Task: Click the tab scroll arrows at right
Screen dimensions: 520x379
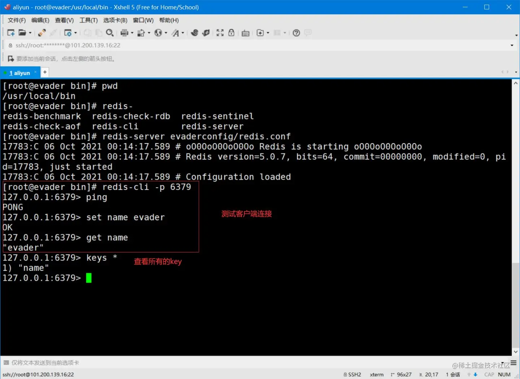Action: coord(505,72)
